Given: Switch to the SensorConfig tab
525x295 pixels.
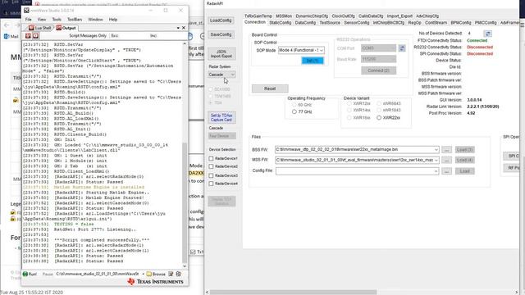Looking at the screenshot, I should pos(356,22).
